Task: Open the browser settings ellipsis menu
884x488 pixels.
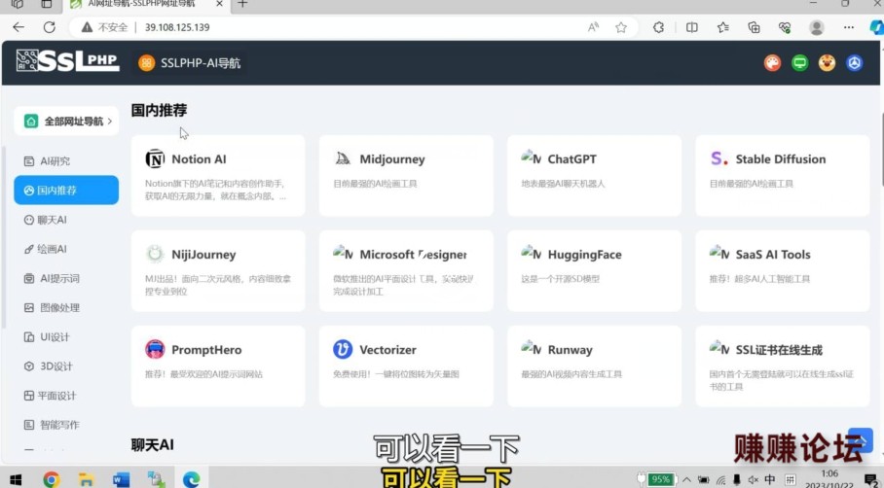Action: 849,27
